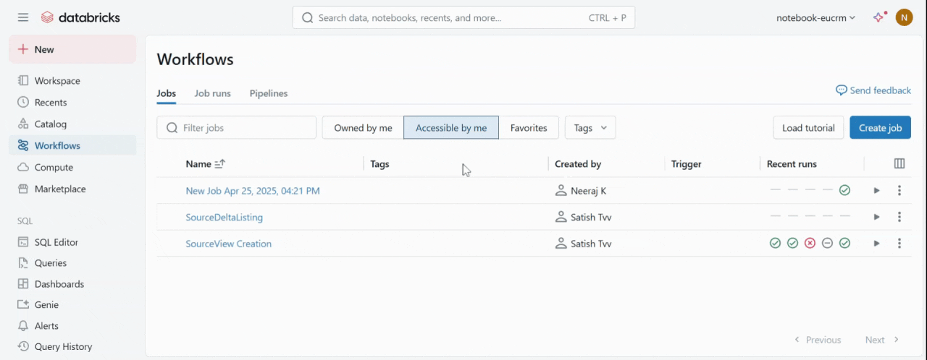Screen dimensions: 927x360
Task: Open Compute in the sidebar
Action: coord(72,167)
